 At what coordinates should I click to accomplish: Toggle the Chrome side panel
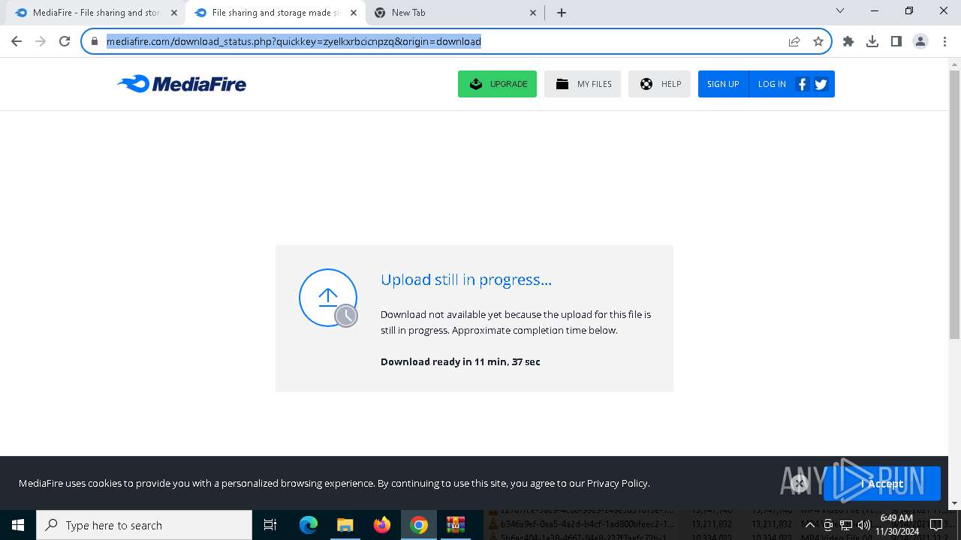click(896, 41)
